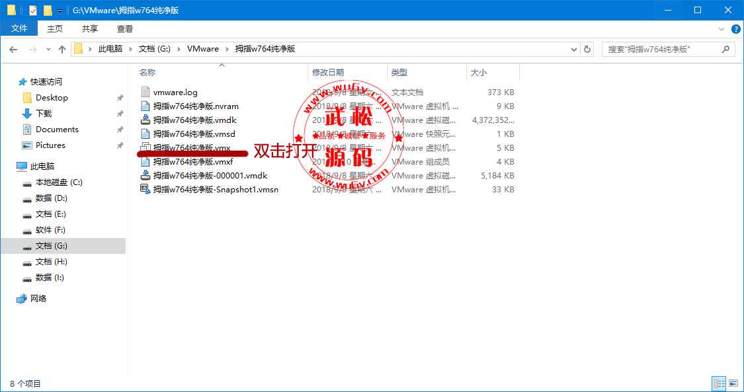Click the vmware.log file icon
Viewport: 744px width, 392px height.
tap(145, 92)
